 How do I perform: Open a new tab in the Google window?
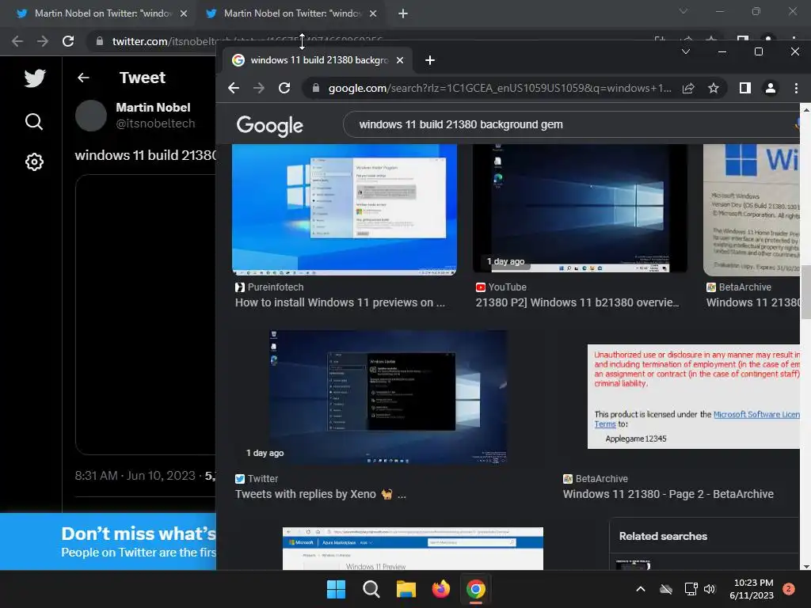[x=430, y=60]
